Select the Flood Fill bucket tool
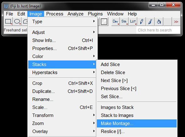Viewport: 185px width, 137px height. point(159,22)
